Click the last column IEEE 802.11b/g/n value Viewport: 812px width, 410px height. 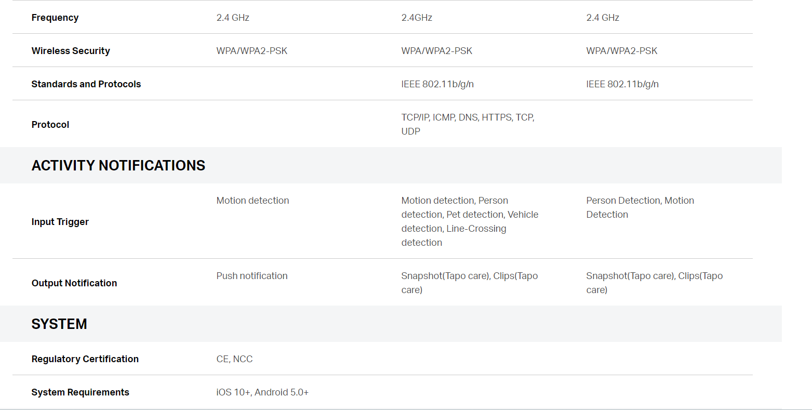[623, 84]
